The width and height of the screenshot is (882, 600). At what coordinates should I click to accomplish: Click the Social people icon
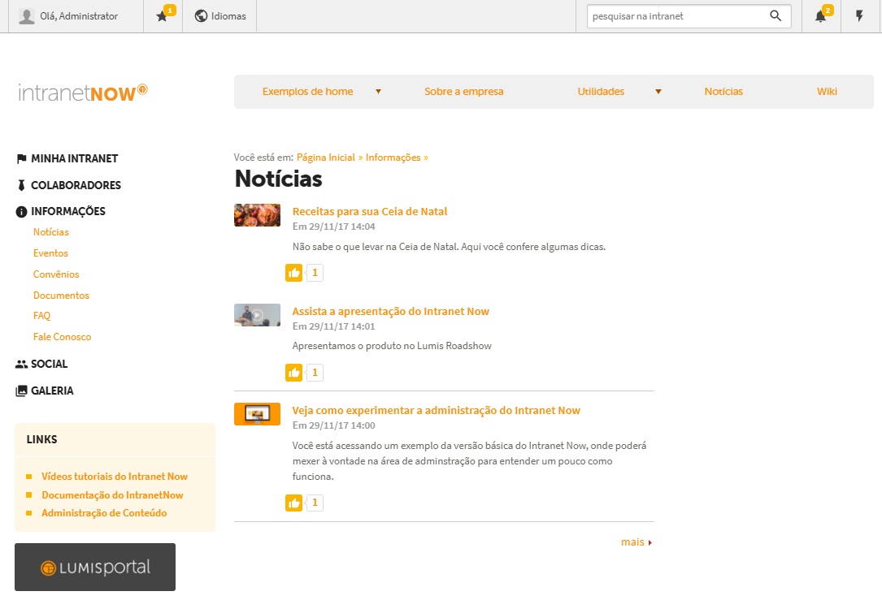pos(21,364)
